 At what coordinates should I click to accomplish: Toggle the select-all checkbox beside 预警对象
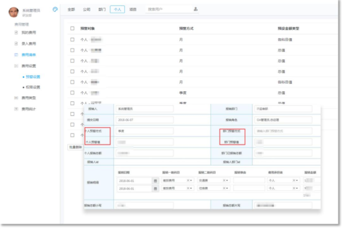tap(72, 28)
